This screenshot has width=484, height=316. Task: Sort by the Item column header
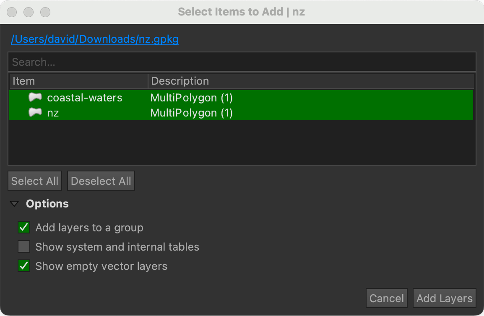(78, 81)
